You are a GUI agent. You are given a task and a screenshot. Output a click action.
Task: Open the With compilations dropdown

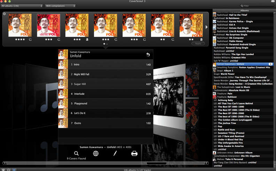[x=60, y=6]
